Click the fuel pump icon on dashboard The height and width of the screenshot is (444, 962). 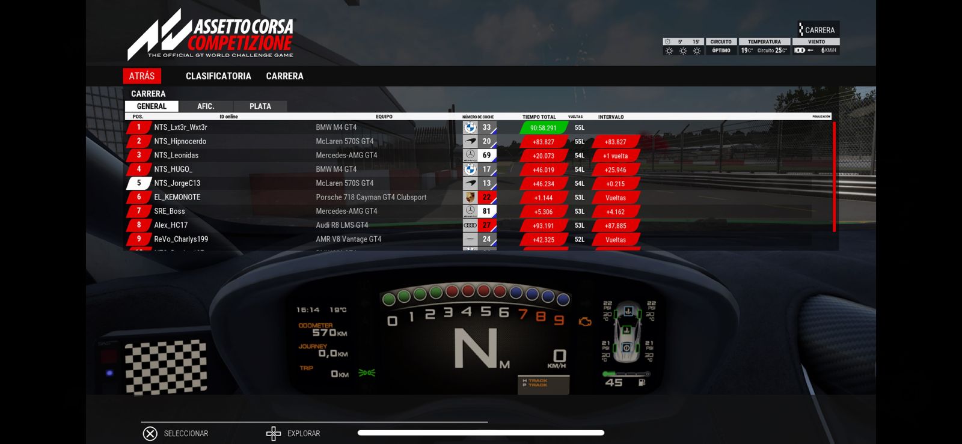pos(642,382)
